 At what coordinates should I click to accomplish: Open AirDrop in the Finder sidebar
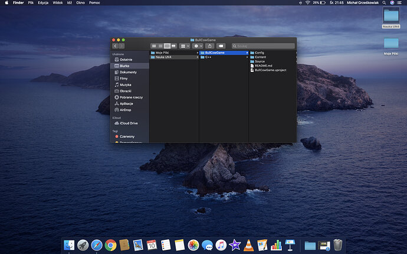point(125,110)
